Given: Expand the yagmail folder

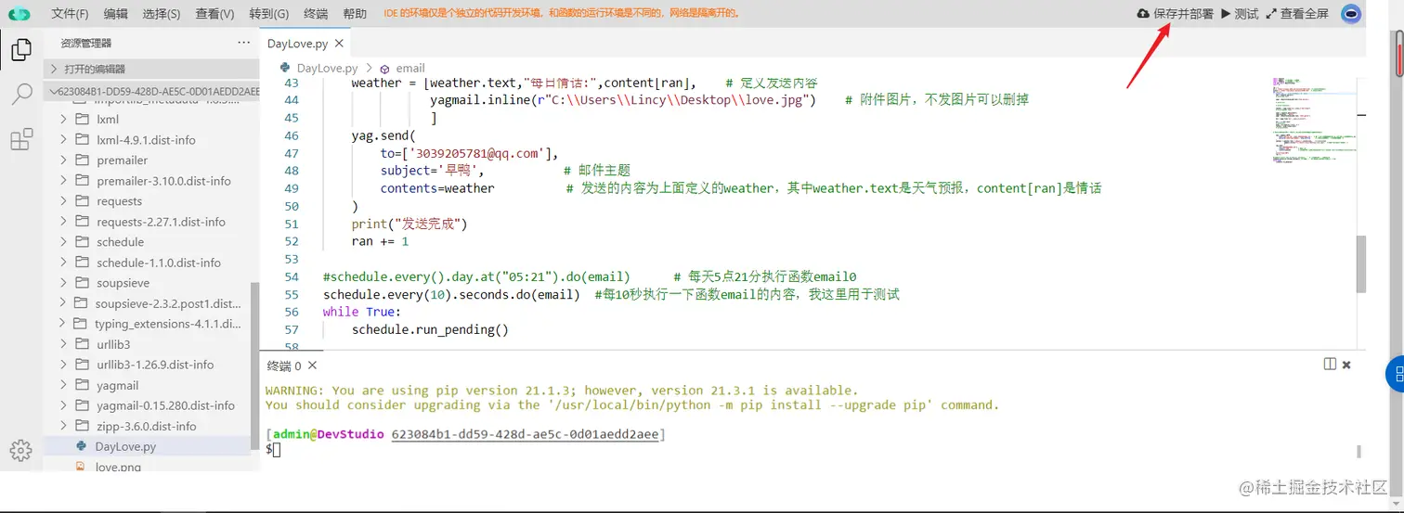Looking at the screenshot, I should tap(61, 385).
